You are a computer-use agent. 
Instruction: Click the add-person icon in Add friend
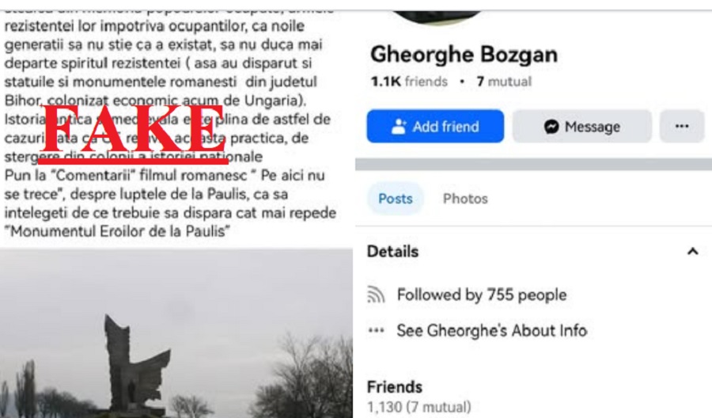coord(399,127)
